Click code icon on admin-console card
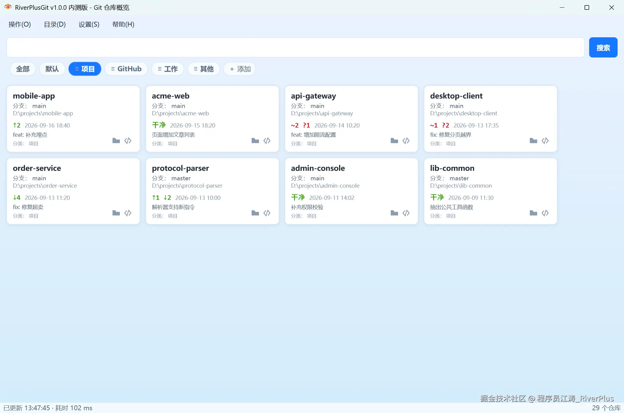Screen dimensions: 624x413 pyautogui.click(x=406, y=213)
